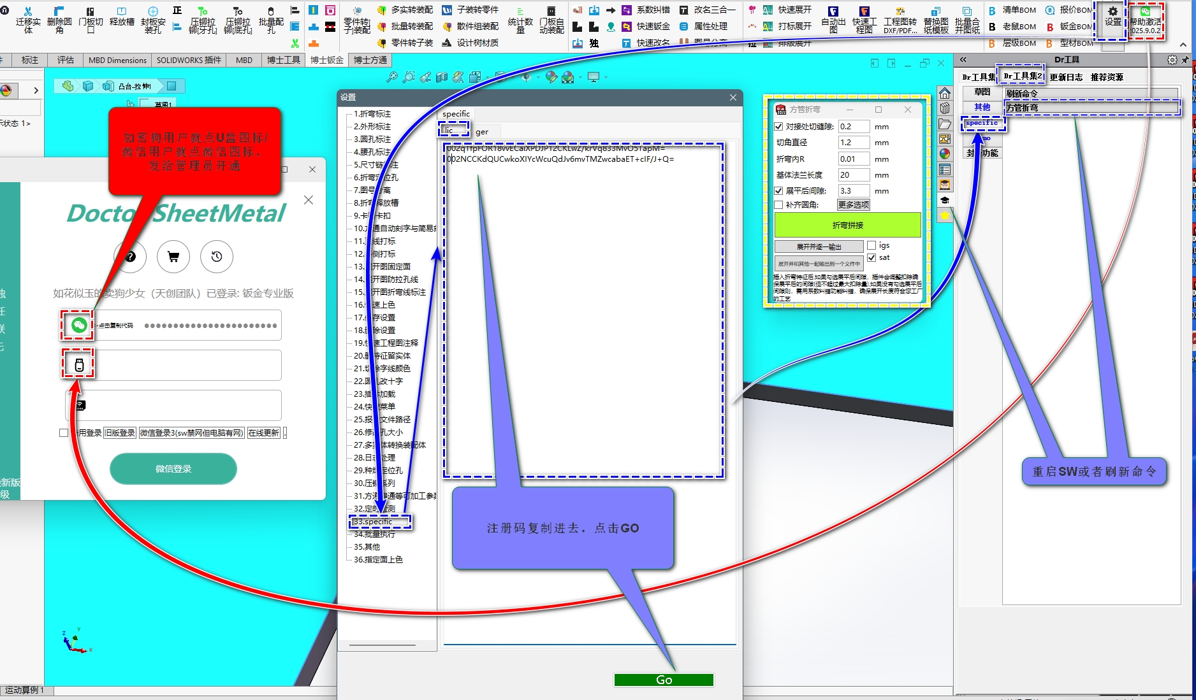Choose the 压铆拉铆(牙孔) tool
Screen dimensions: 1196x700
click(203, 20)
